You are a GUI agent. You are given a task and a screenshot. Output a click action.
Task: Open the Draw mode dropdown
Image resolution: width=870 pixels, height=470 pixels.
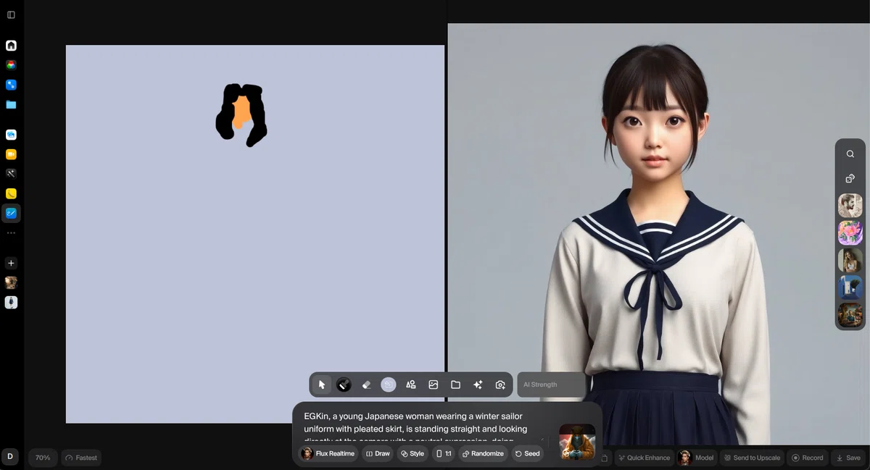coord(378,453)
